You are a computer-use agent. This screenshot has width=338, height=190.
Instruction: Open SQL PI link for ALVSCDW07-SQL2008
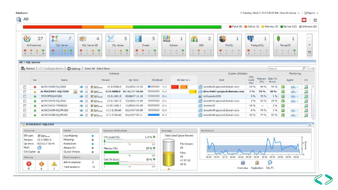[x=294, y=92]
